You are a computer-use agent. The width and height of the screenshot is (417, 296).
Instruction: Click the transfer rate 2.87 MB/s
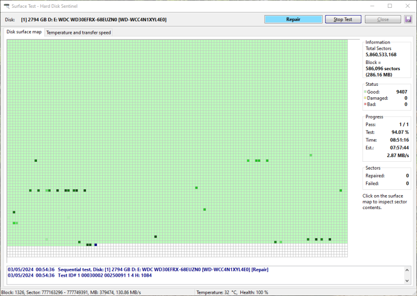pos(398,156)
